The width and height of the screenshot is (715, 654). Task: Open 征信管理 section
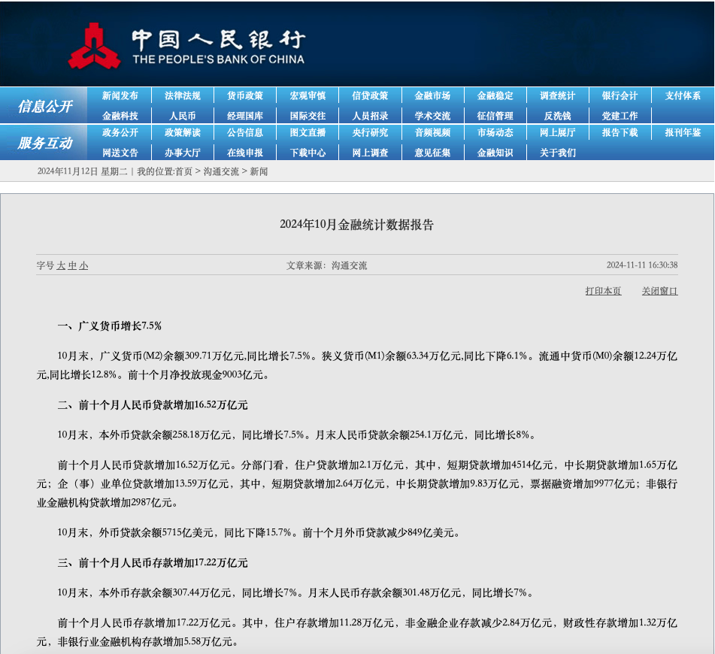click(495, 116)
